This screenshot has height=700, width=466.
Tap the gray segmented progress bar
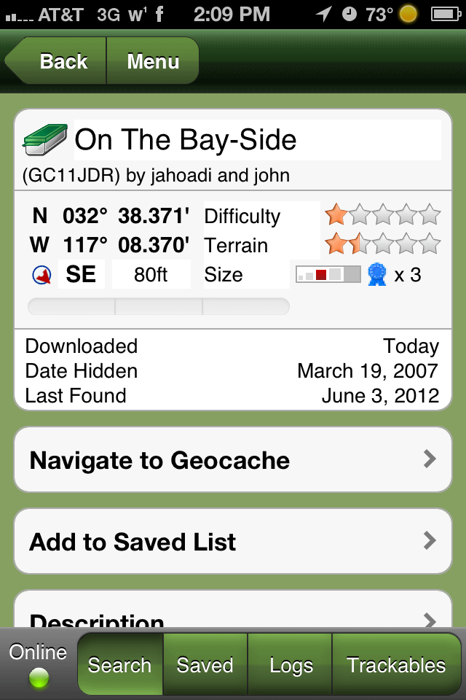[158, 306]
